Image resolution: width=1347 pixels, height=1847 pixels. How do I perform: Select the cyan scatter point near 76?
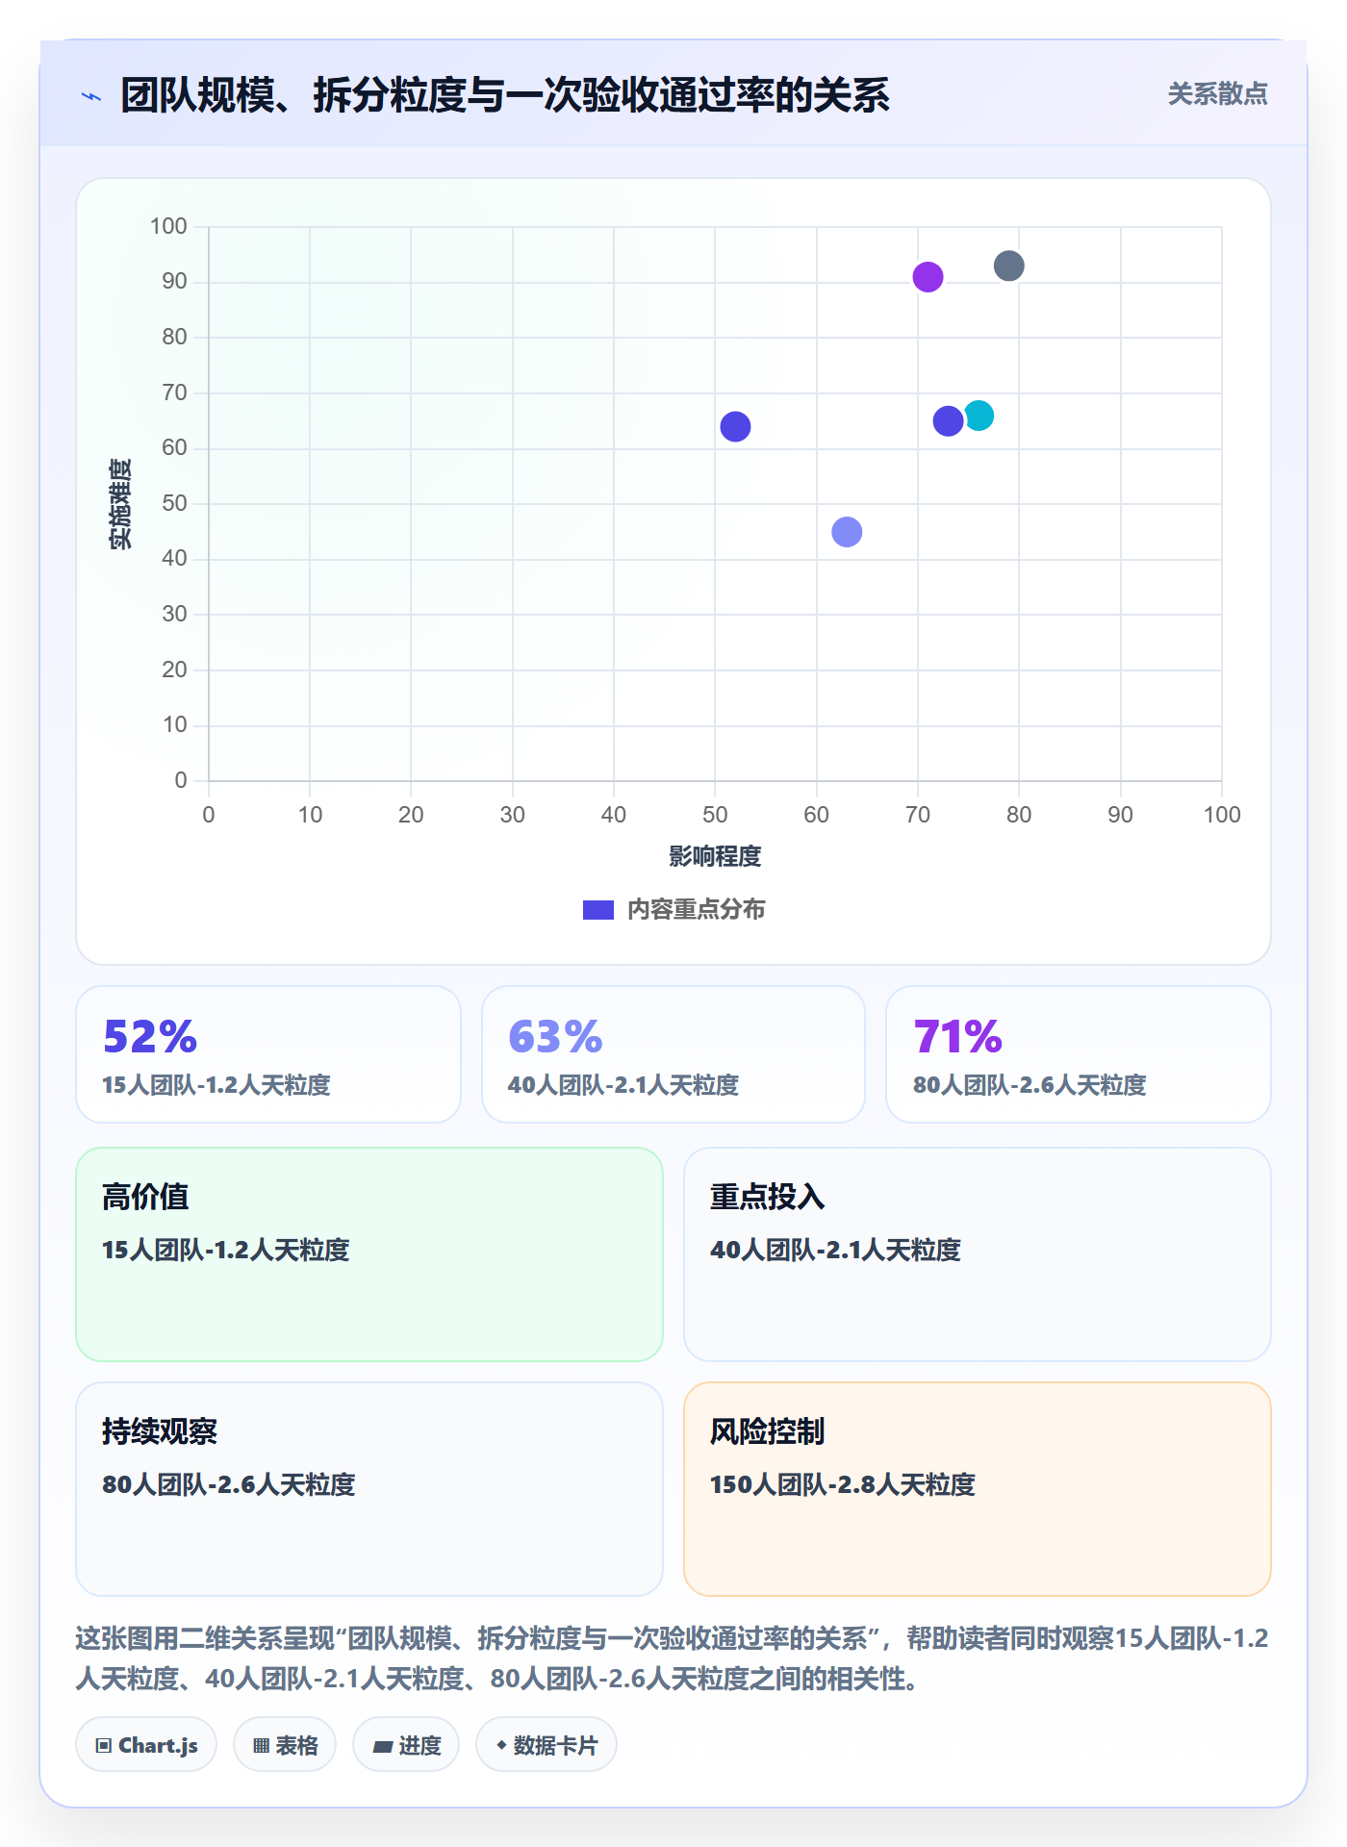click(978, 416)
